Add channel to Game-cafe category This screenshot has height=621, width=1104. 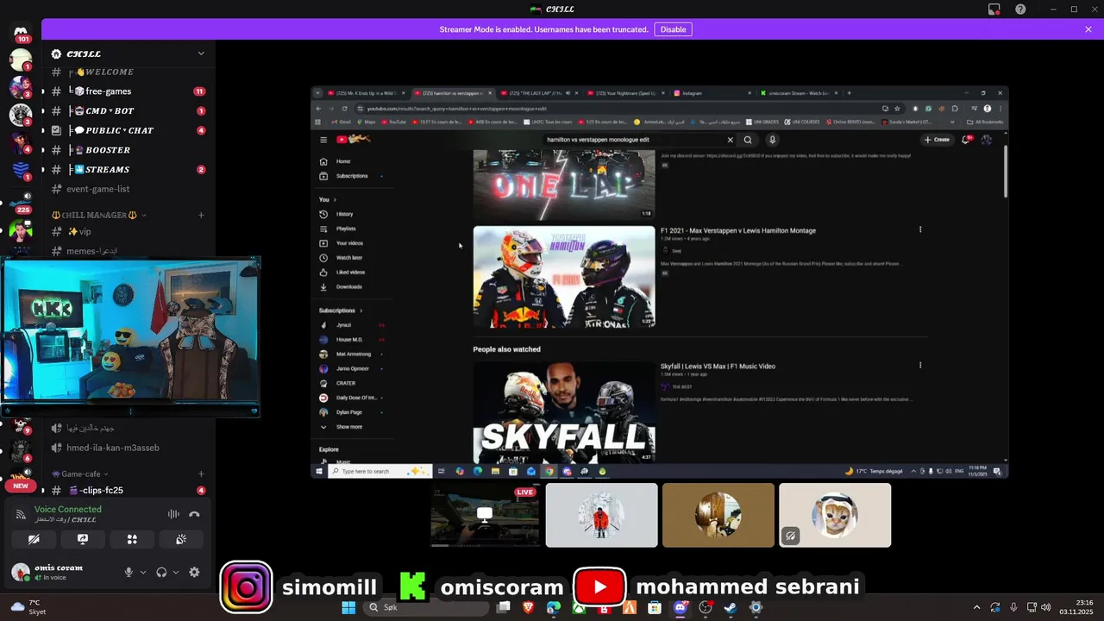(x=201, y=474)
